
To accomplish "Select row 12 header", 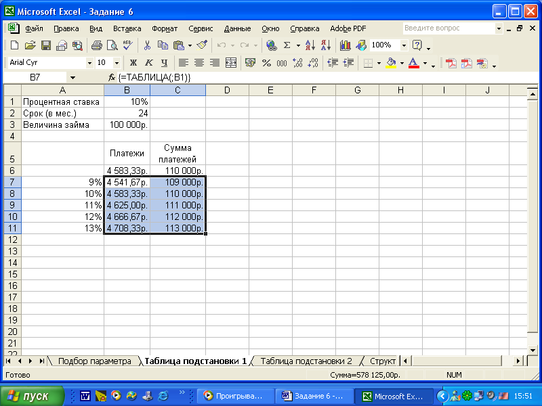I will (x=12, y=240).
